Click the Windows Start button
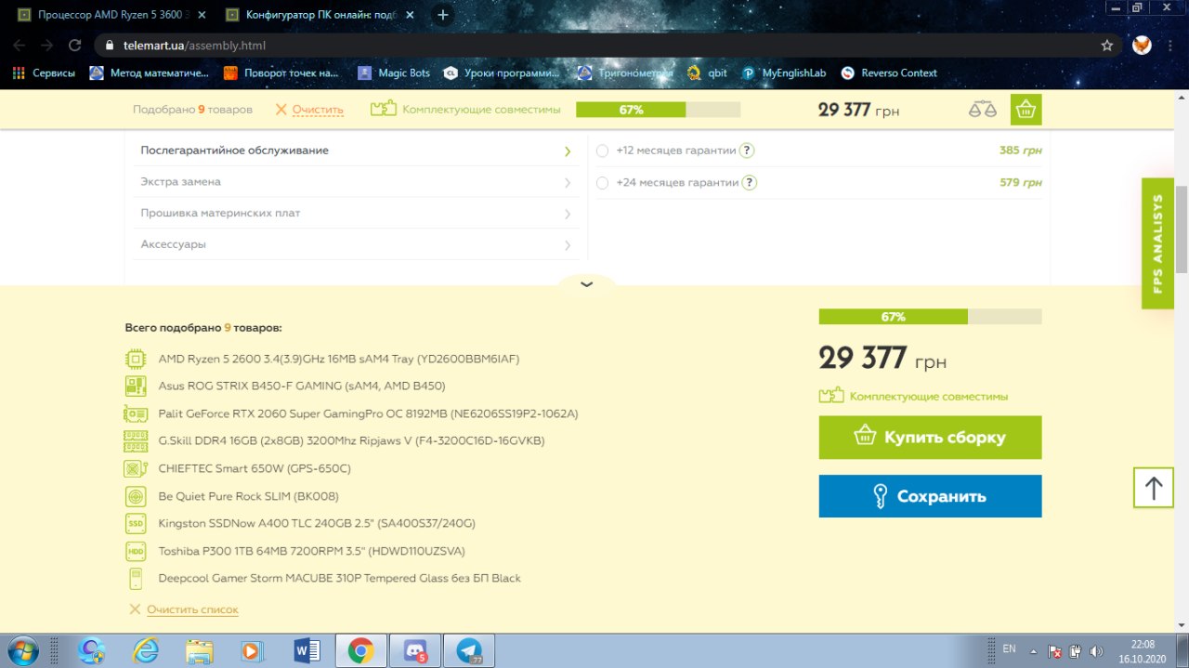Screen dimensions: 1189x668 (x=21, y=650)
